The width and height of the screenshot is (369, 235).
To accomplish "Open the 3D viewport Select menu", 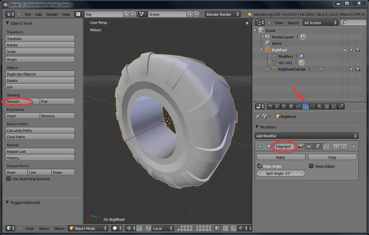I will pos(44,229).
